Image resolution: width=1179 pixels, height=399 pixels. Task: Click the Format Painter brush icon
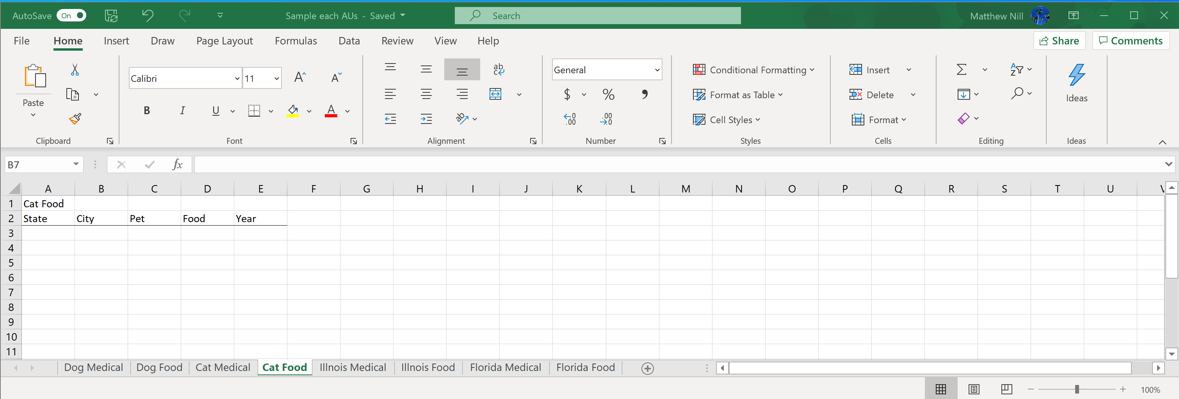click(75, 119)
